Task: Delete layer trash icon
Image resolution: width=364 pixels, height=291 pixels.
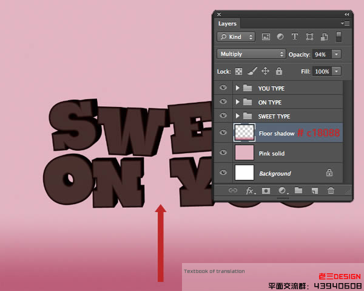Action: (331, 191)
